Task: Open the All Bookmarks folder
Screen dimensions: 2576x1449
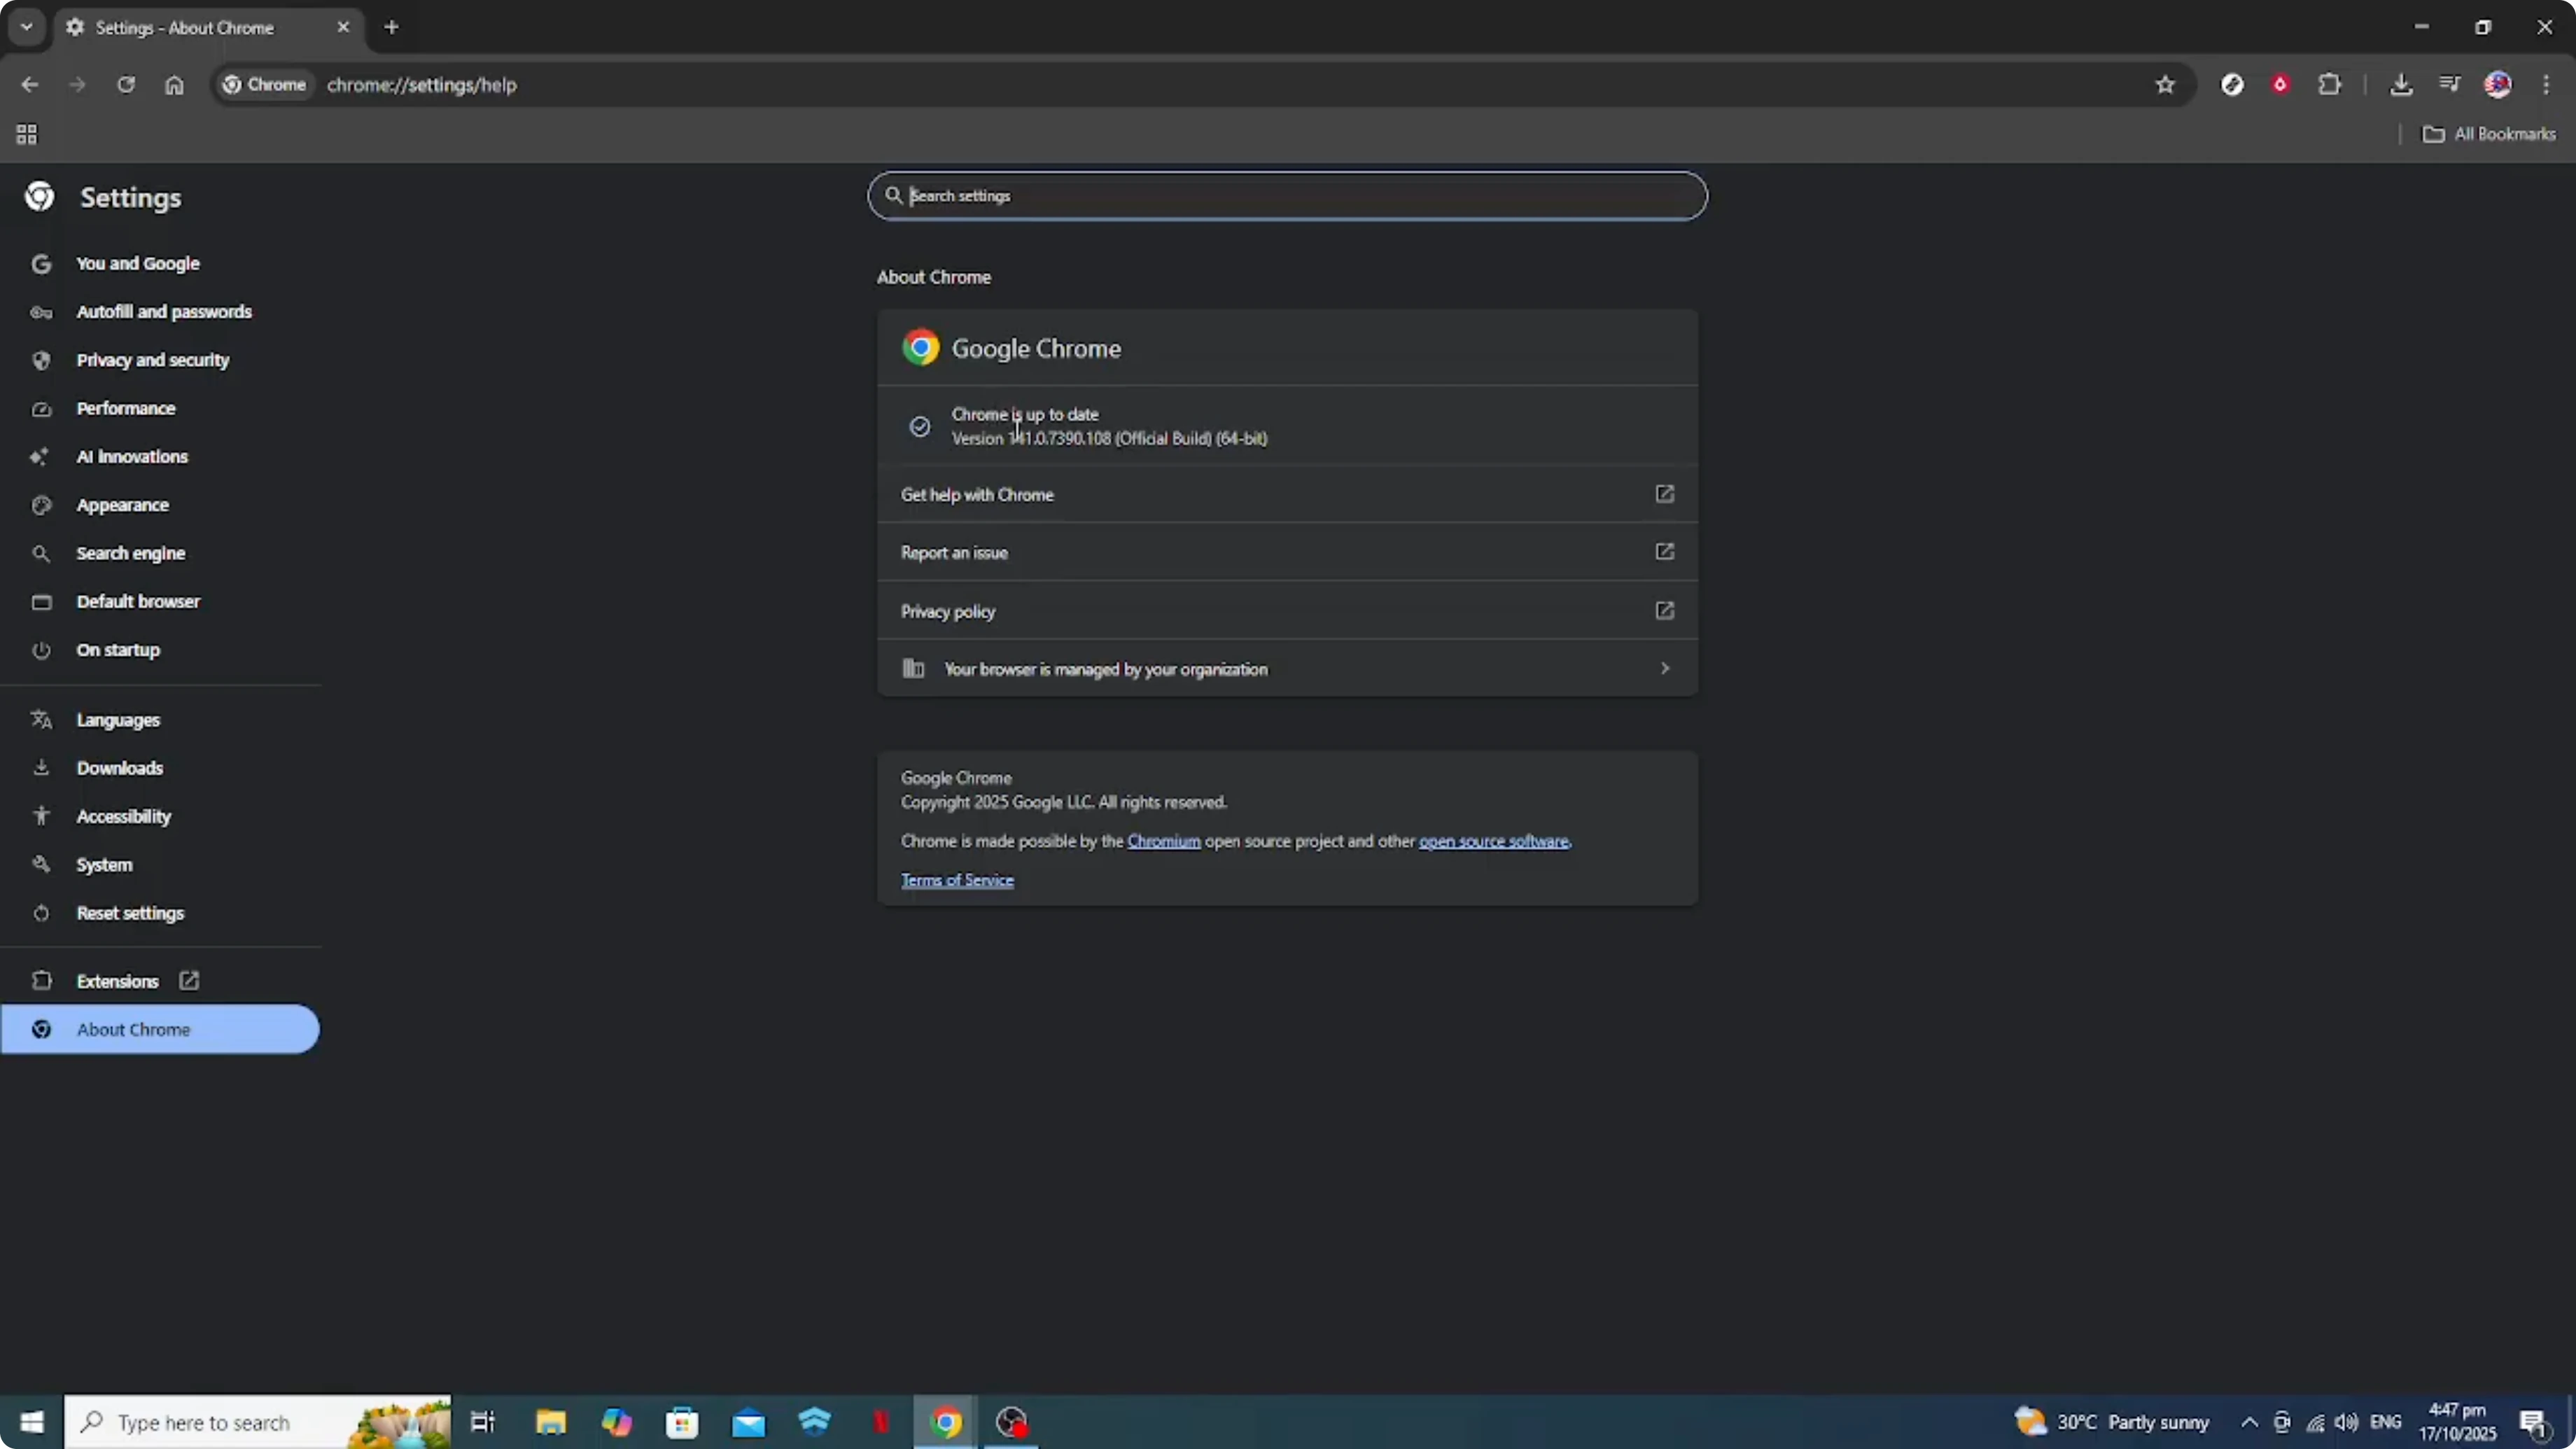Action: 2488,134
